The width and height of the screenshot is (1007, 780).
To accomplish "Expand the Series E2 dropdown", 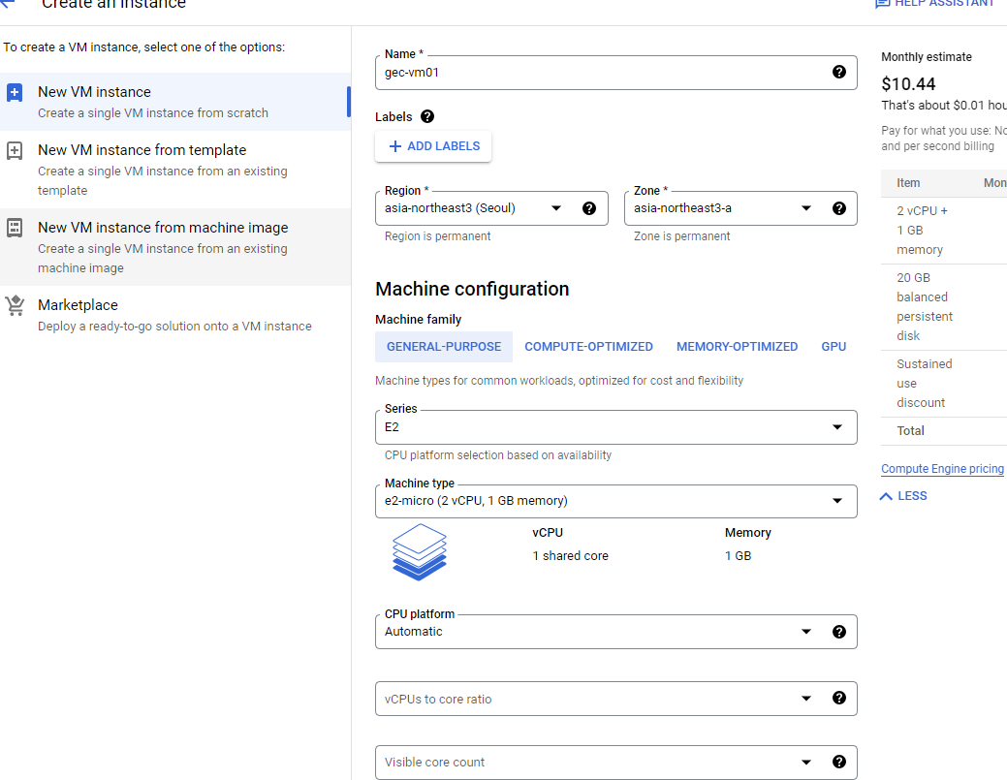I will click(x=615, y=427).
